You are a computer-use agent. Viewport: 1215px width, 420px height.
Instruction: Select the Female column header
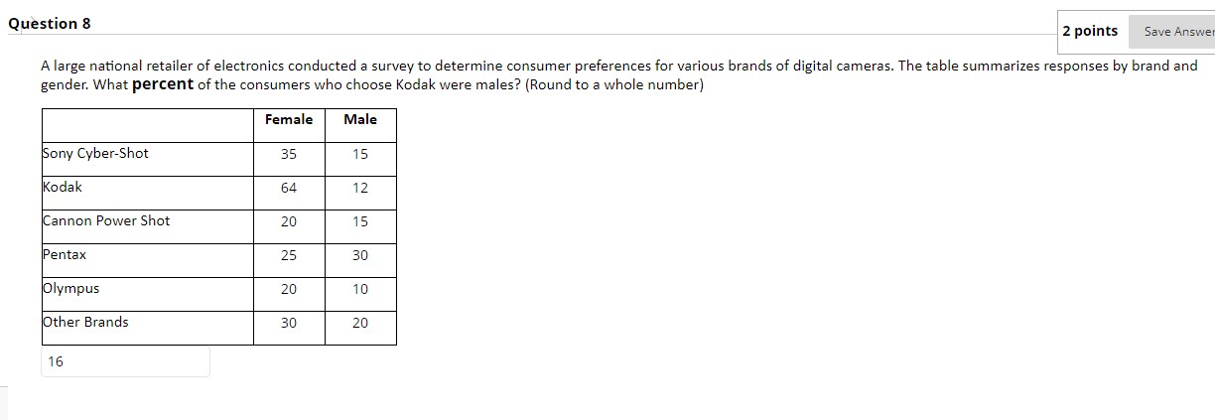289,120
